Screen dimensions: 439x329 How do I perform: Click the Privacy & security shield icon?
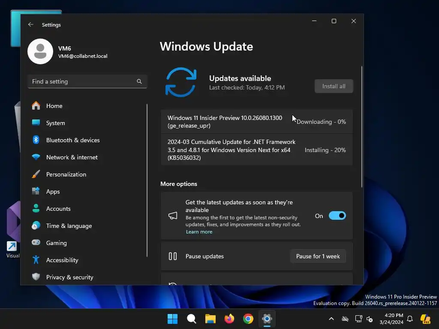36,277
